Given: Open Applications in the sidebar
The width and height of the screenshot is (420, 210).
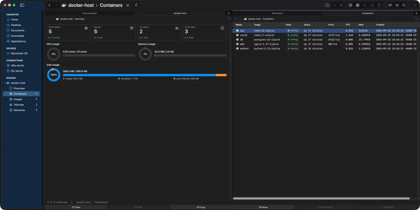Looking at the screenshot, I should (x=21, y=41).
